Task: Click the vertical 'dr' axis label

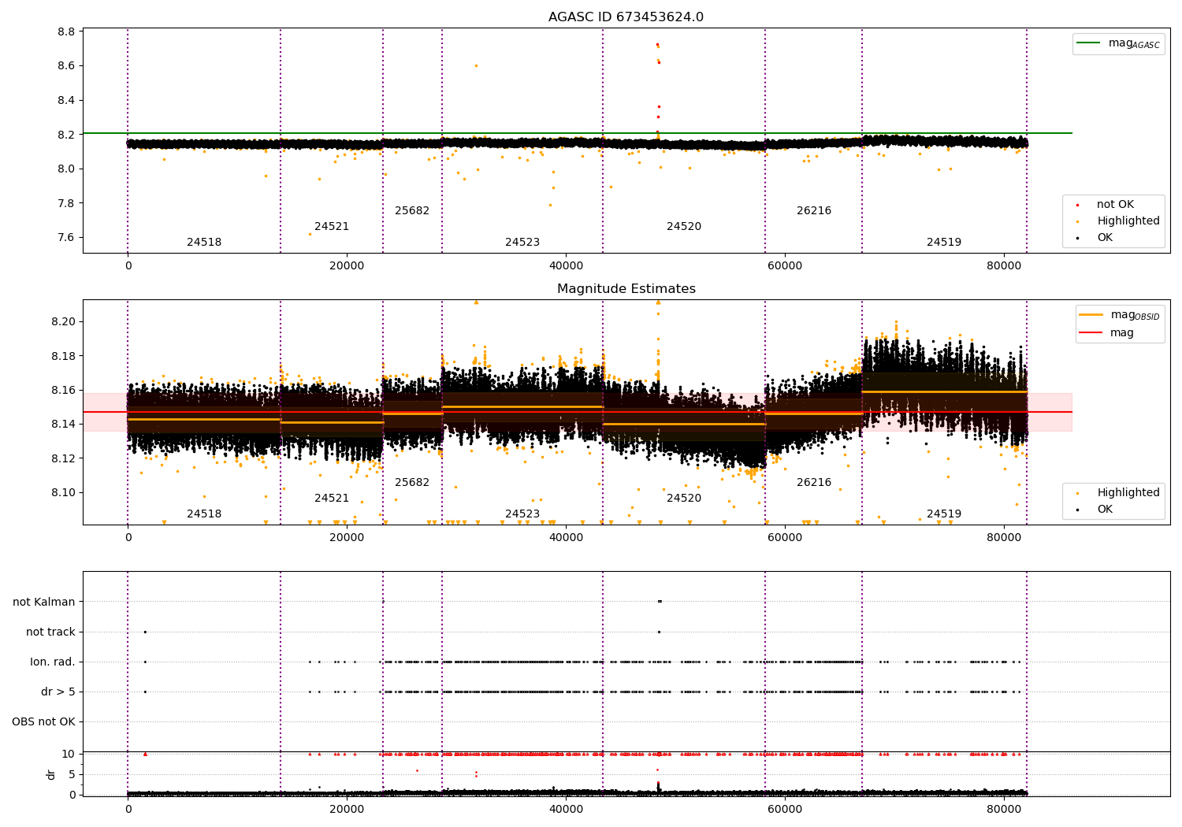Action: (x=51, y=774)
